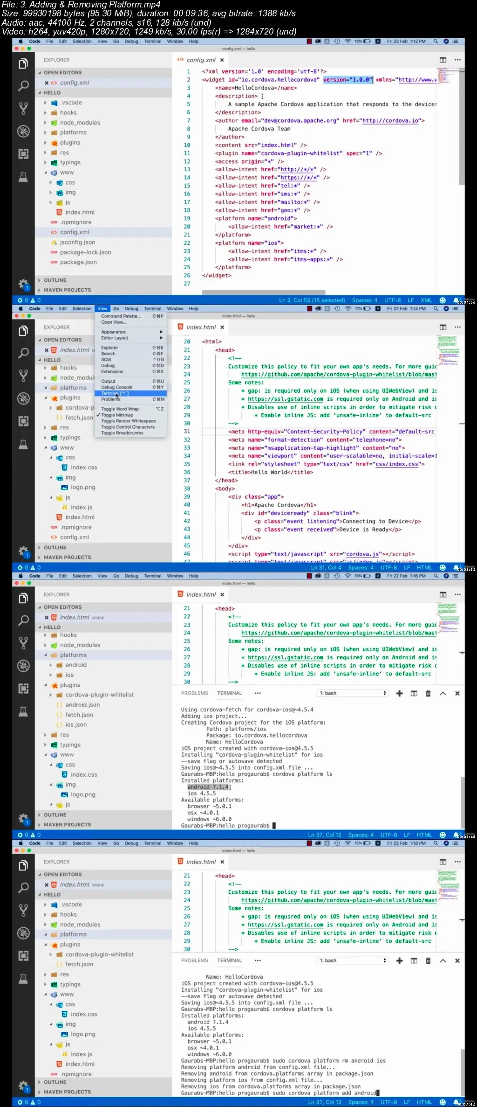Uncheck Toggle Minimap in the View menu
Image resolution: width=477 pixels, height=1107 pixels.
[130, 415]
